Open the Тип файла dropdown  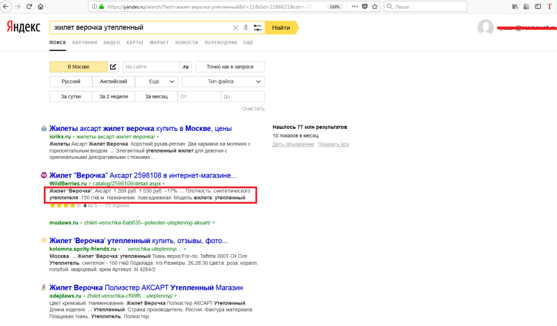click(x=223, y=81)
